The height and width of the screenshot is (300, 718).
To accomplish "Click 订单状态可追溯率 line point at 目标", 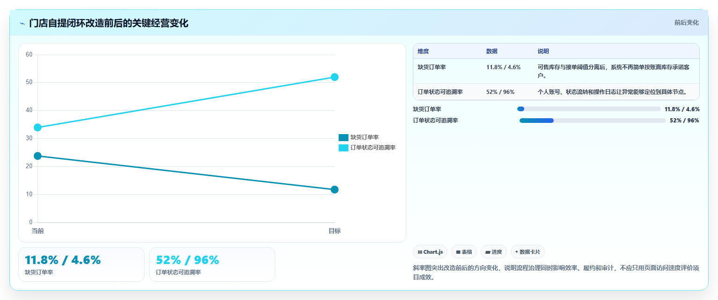I will click(x=335, y=77).
